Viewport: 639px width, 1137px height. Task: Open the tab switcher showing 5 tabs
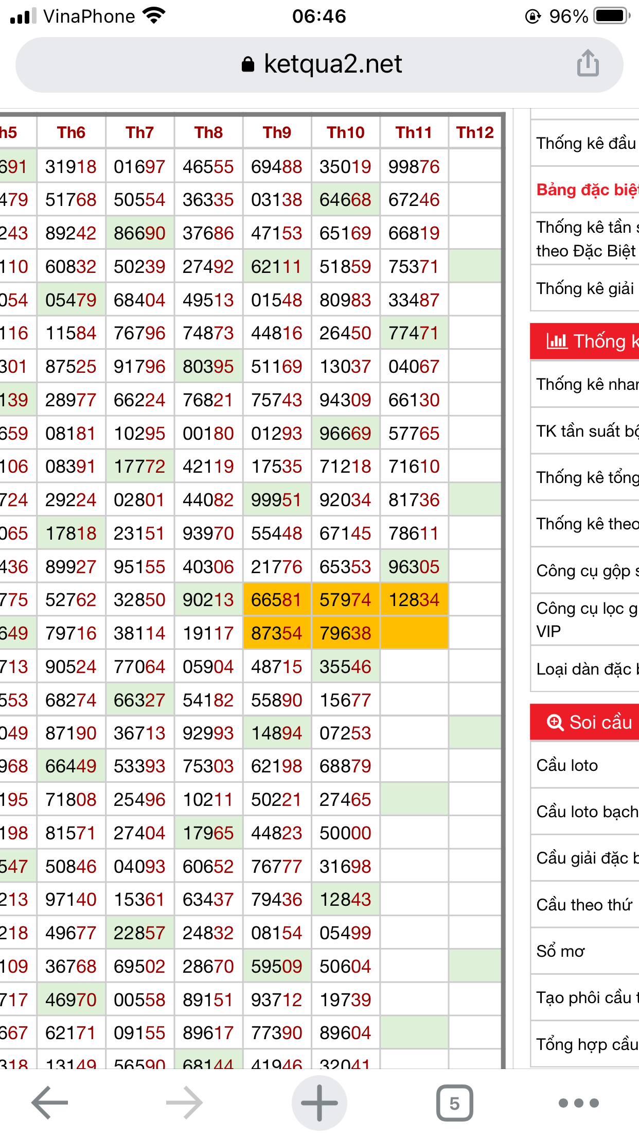(454, 1102)
